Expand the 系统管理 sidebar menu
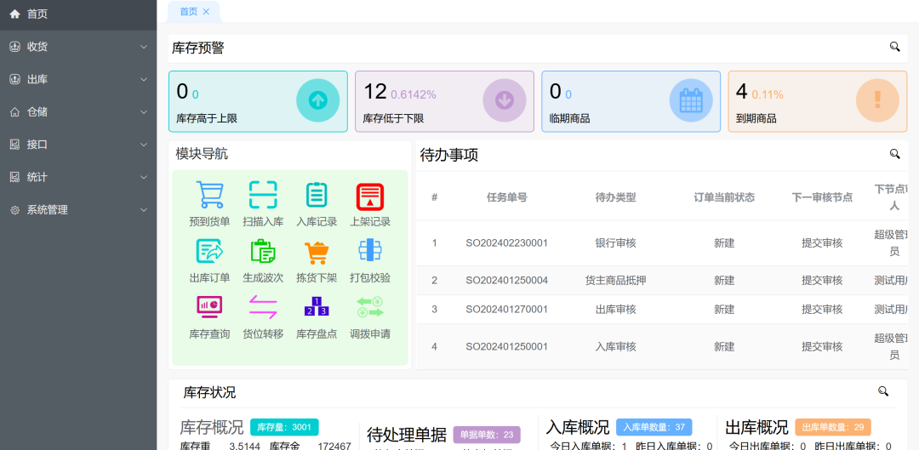Viewport: 919px width, 450px height. 78,209
